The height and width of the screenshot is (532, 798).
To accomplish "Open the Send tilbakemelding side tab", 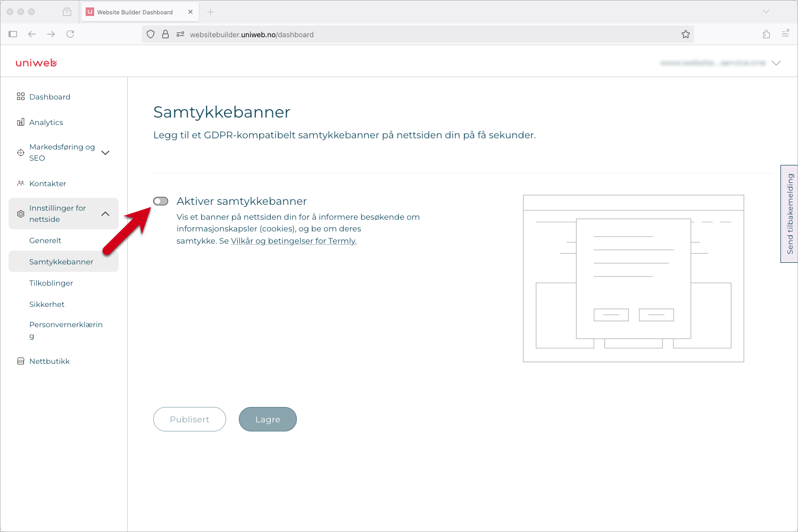I will click(x=789, y=214).
